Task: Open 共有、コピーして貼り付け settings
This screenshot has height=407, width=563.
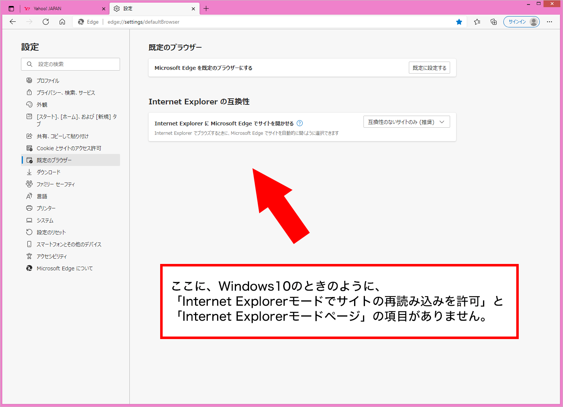Action: tap(71, 136)
